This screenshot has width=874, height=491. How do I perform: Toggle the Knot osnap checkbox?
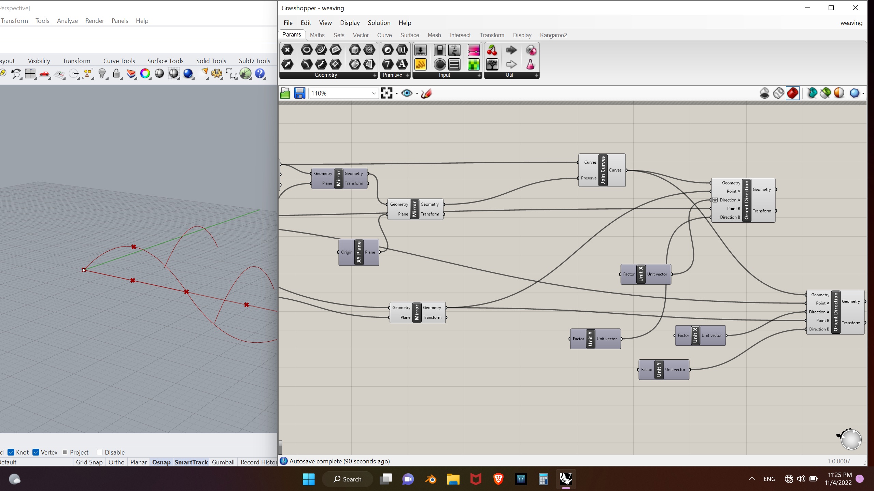tap(11, 452)
